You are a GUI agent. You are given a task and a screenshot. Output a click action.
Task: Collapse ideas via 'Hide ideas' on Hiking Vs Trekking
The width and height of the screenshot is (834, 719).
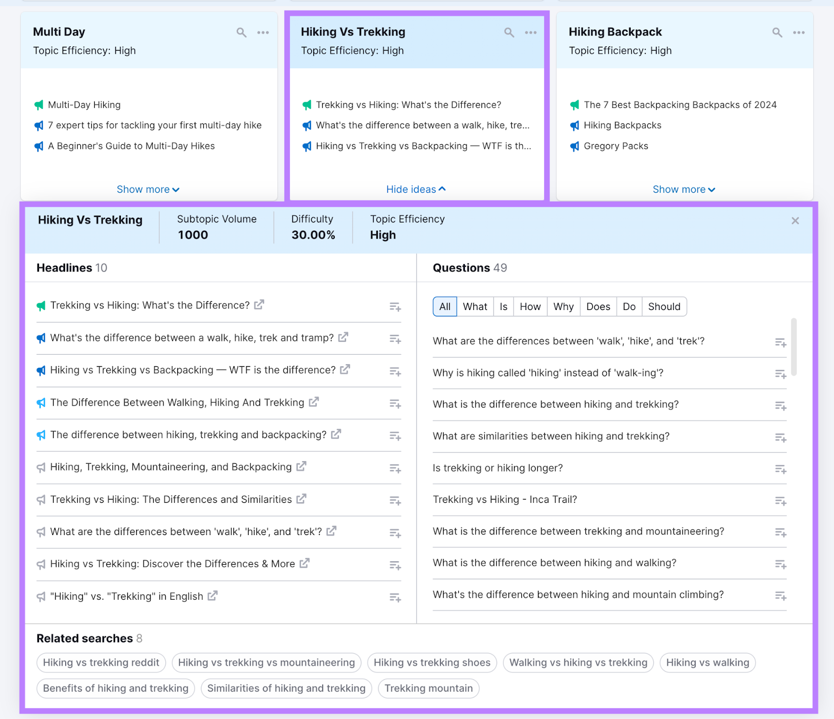pos(416,189)
